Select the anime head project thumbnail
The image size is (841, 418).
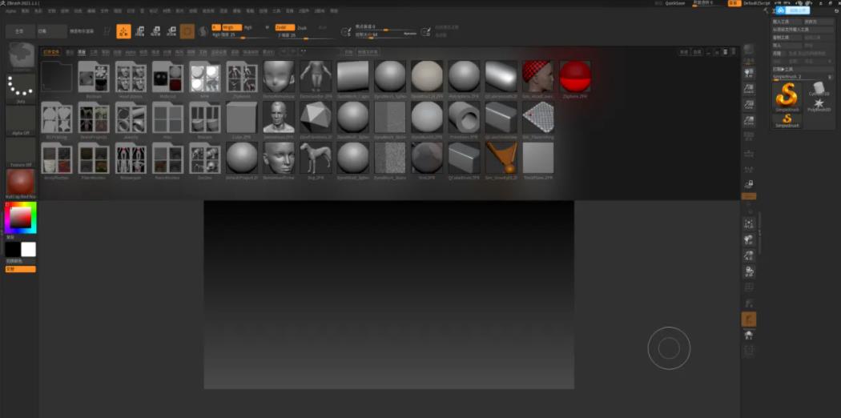pyautogui.click(x=279, y=78)
